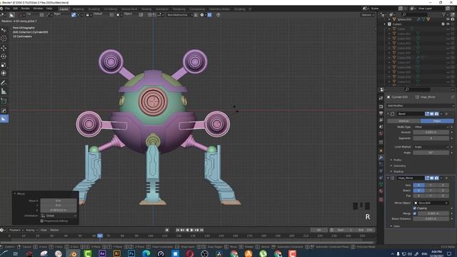Toggle Hops_Mirror modifier edit mode display

coord(427,178)
